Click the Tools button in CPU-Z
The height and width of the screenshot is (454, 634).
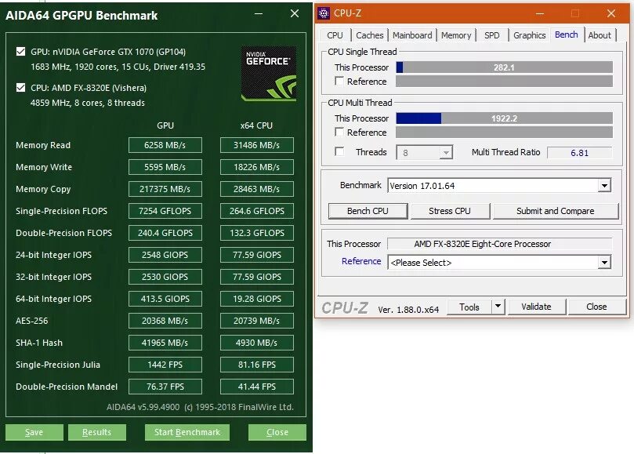[469, 307]
